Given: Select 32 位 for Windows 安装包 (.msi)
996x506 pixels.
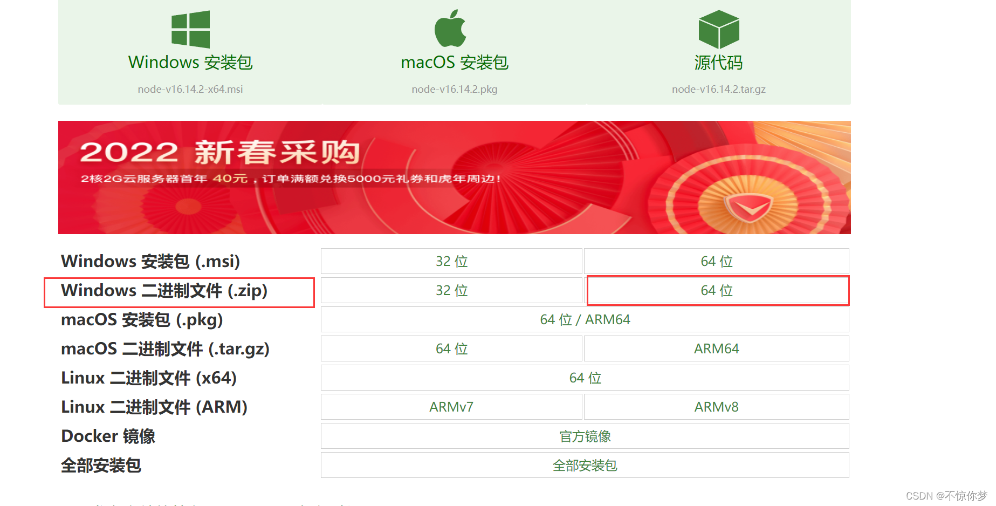Looking at the screenshot, I should click(x=451, y=261).
